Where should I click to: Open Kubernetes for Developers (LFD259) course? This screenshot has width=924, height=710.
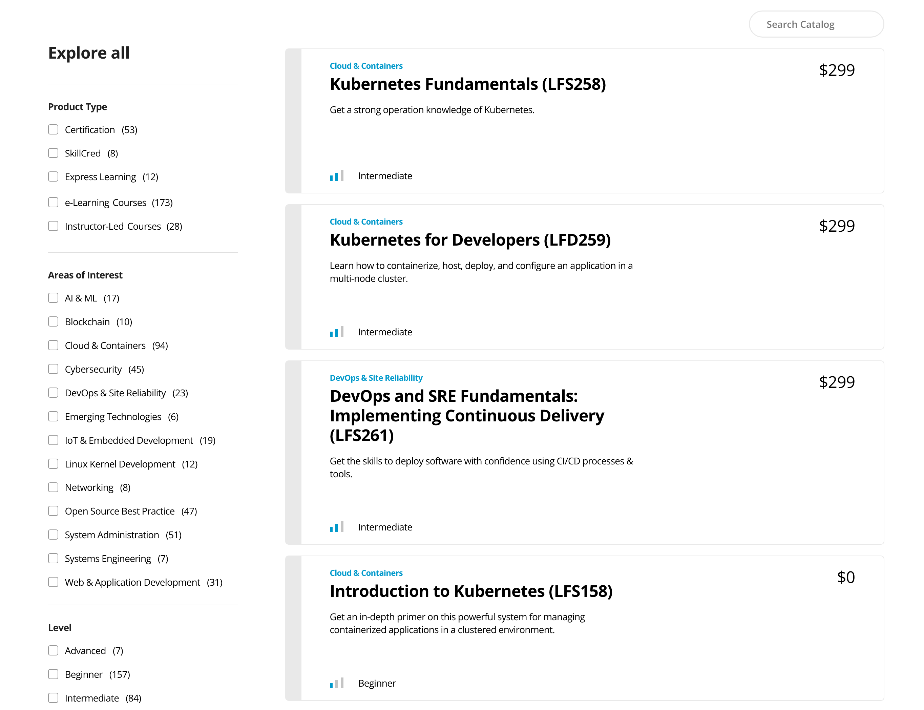pos(470,240)
